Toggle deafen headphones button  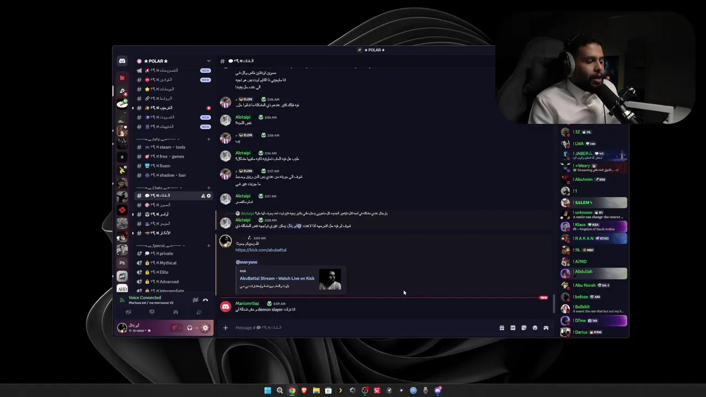pyautogui.click(x=190, y=328)
